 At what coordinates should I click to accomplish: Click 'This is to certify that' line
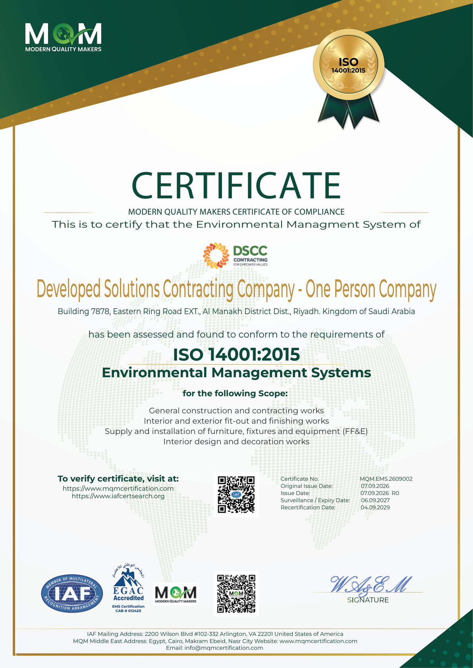tap(236, 225)
